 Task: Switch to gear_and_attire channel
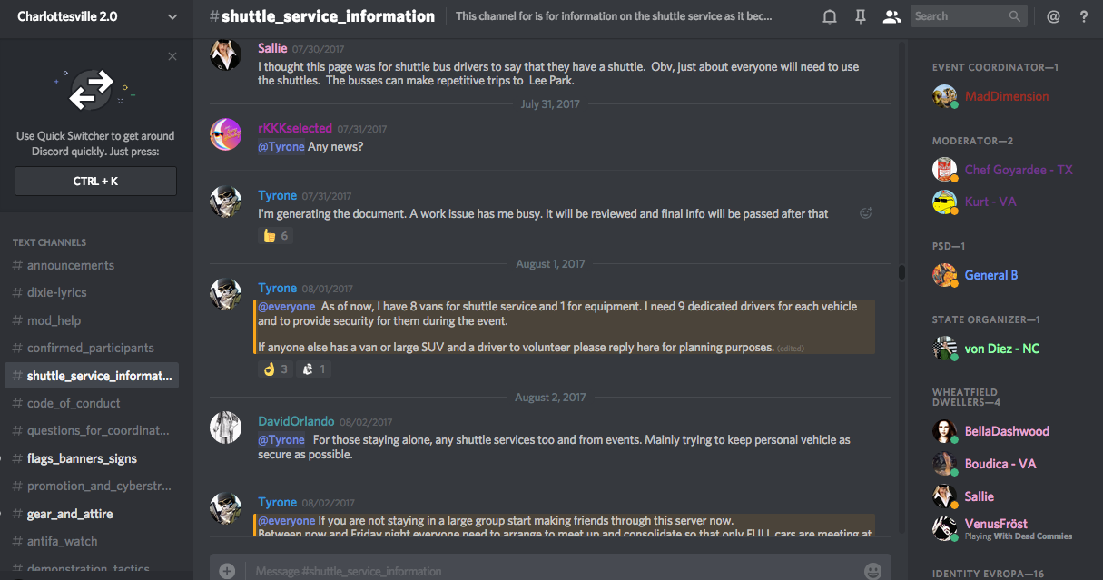coord(70,514)
